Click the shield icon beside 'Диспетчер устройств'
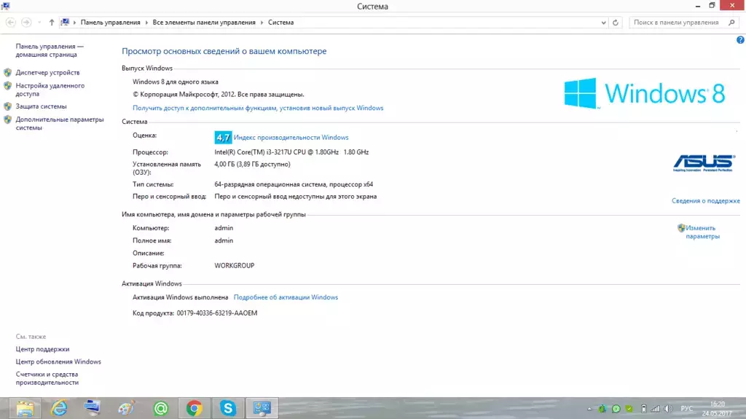 7,72
